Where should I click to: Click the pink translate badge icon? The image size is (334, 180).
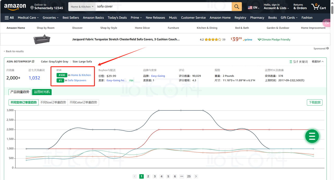(327, 23)
